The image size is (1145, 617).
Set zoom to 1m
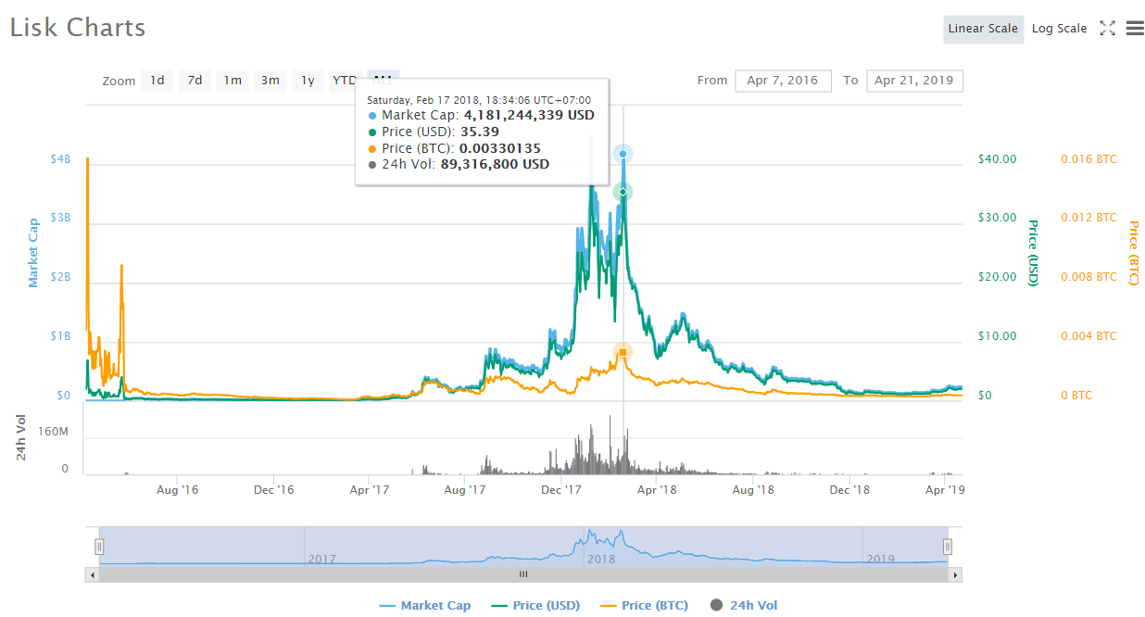click(233, 81)
